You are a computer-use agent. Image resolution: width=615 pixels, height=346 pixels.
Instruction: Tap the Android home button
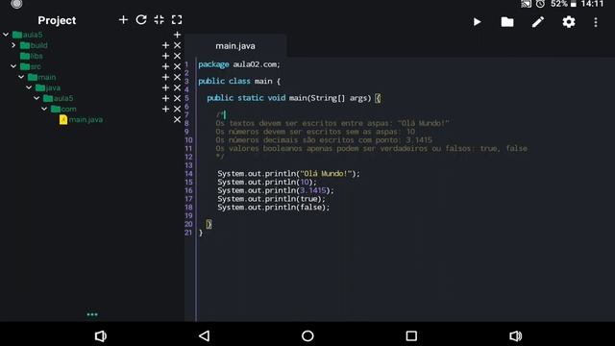(x=307, y=335)
